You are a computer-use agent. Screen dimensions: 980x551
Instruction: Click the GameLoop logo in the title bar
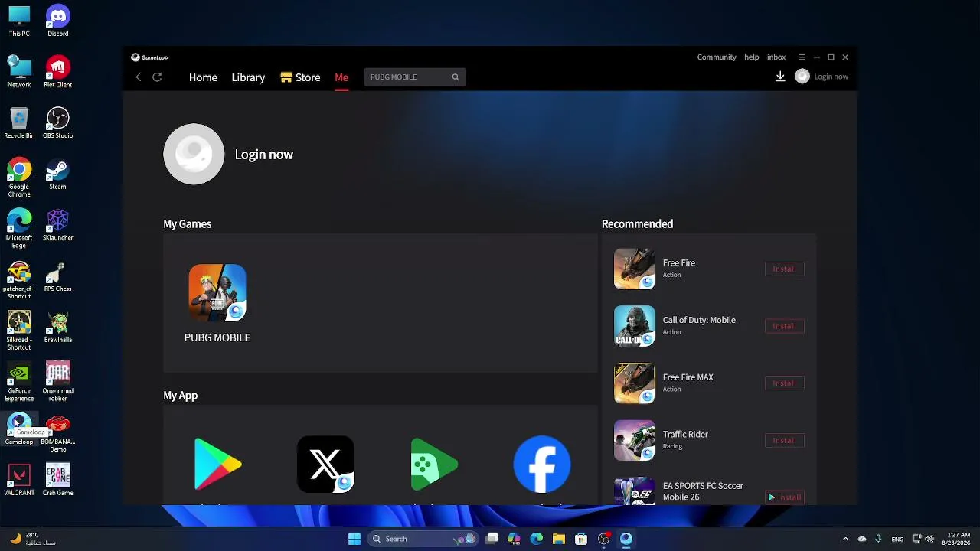click(150, 57)
